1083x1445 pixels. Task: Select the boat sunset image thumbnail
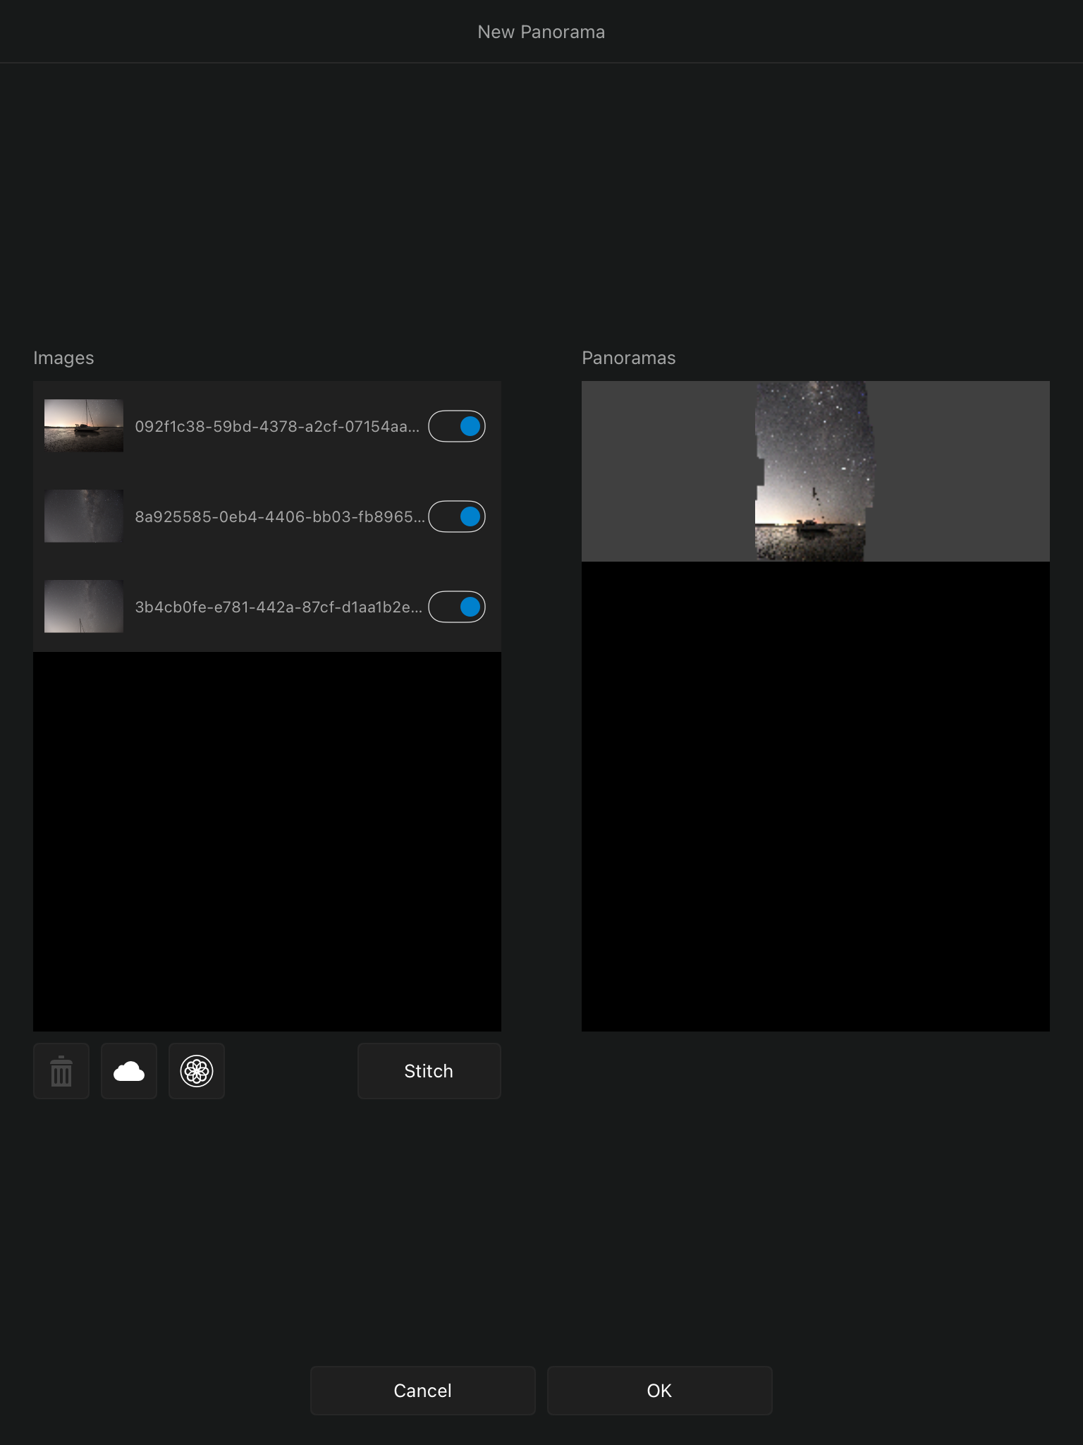[x=84, y=425]
